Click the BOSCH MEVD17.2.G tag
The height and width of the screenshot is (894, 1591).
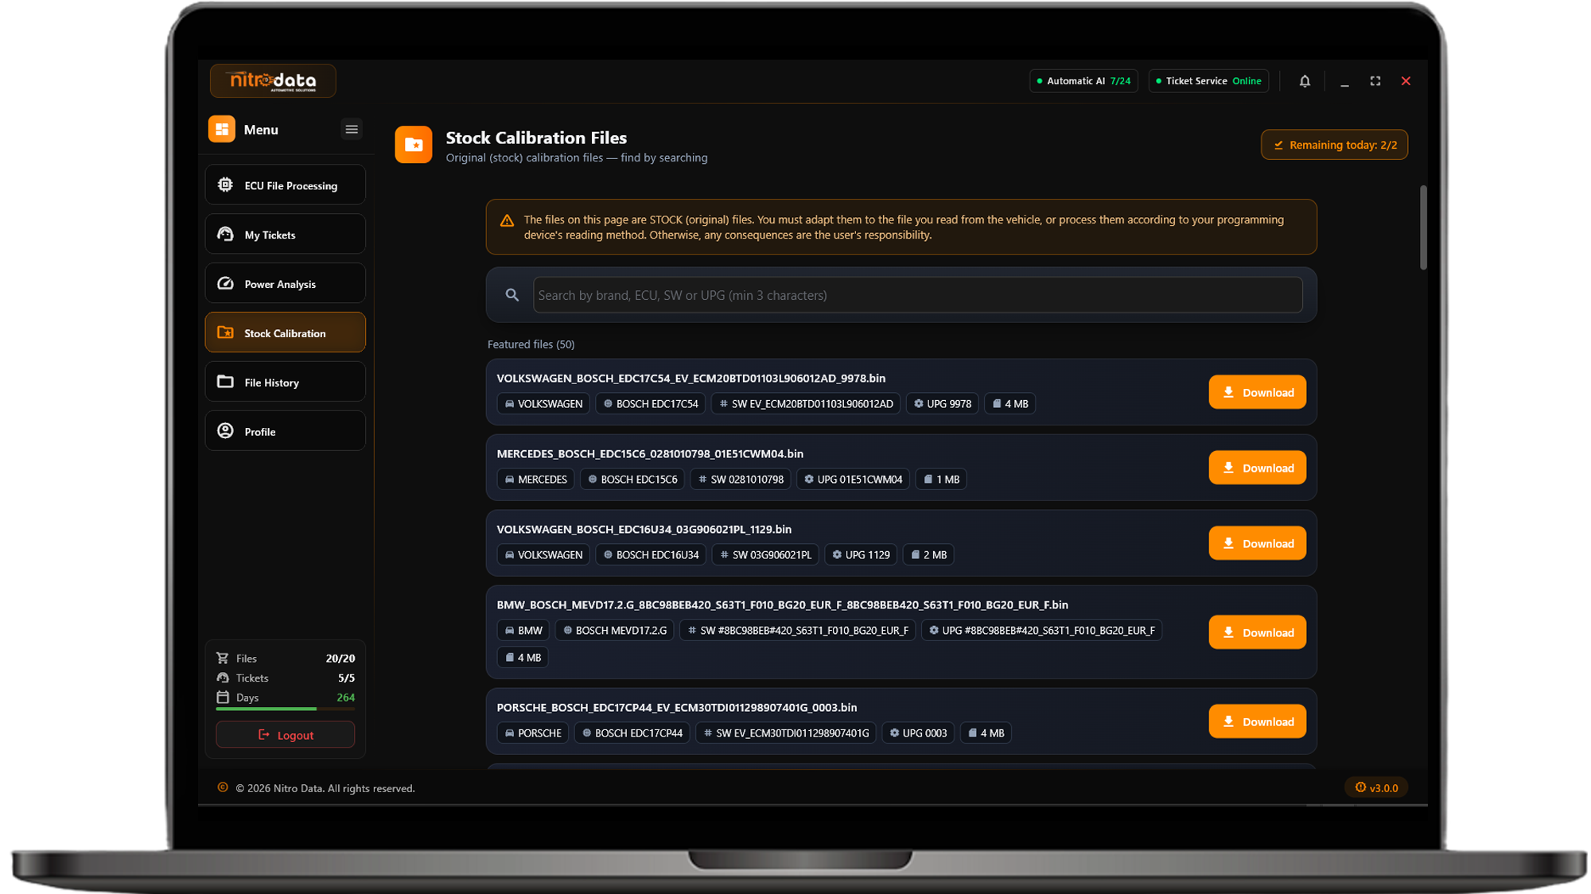click(615, 631)
